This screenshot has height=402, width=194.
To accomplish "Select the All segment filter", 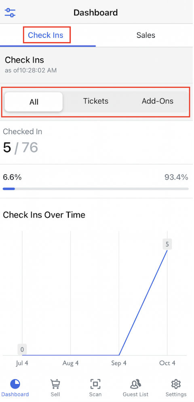I will click(x=34, y=102).
